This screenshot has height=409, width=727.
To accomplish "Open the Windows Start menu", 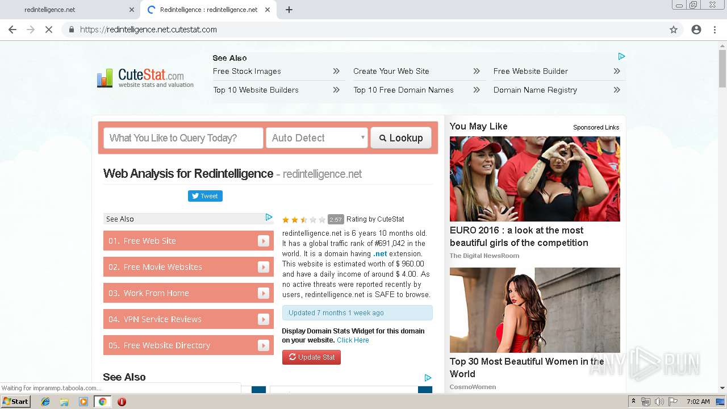I will (x=16, y=402).
